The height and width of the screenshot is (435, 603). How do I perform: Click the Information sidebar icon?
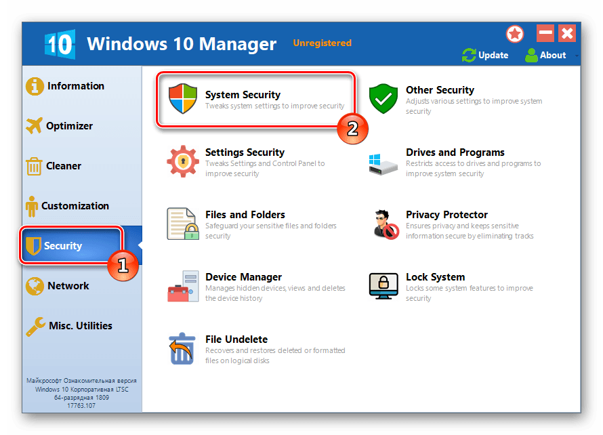point(35,86)
